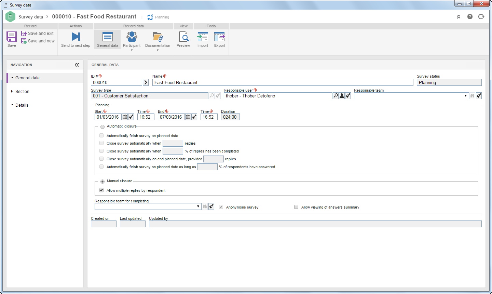
Task: Open help question mark icon
Action: click(470, 17)
